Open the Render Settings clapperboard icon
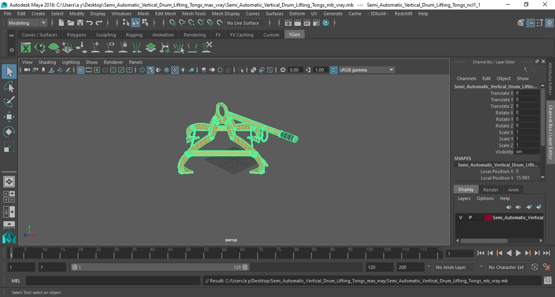 (317, 23)
